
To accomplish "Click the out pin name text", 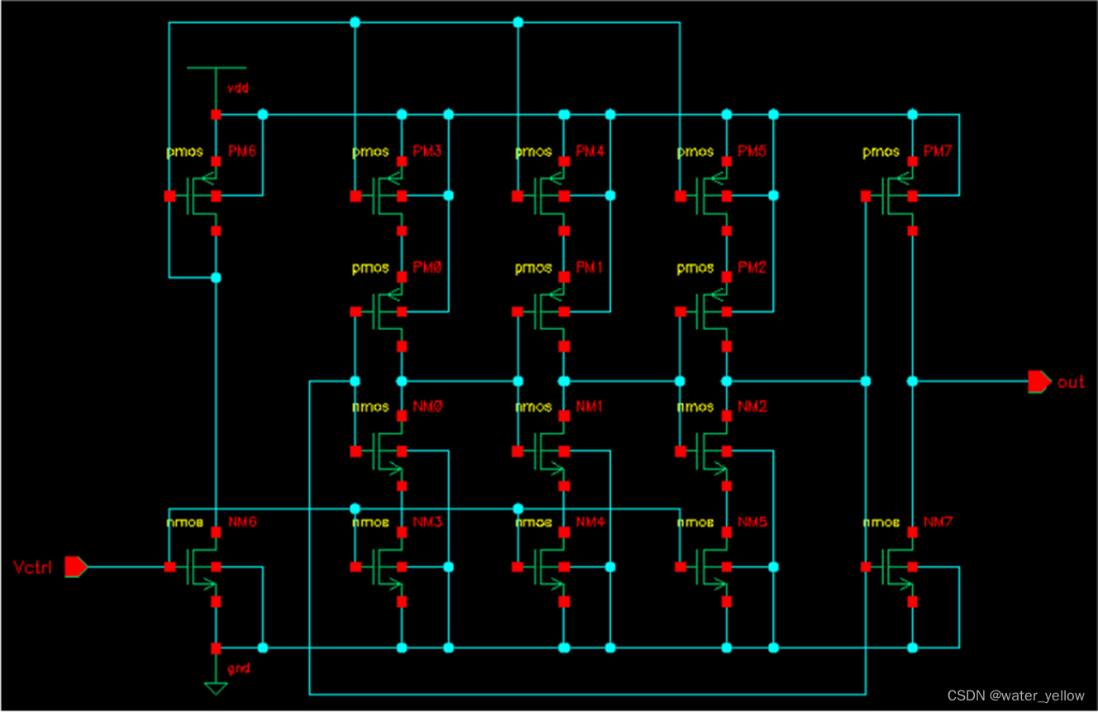I will (1071, 382).
